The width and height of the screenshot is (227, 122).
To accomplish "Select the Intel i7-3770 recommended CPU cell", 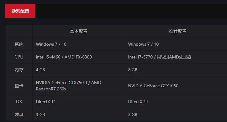I will (x=176, y=57).
